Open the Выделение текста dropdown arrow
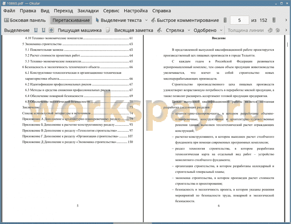This screenshot has width=291, height=224. (146, 20)
